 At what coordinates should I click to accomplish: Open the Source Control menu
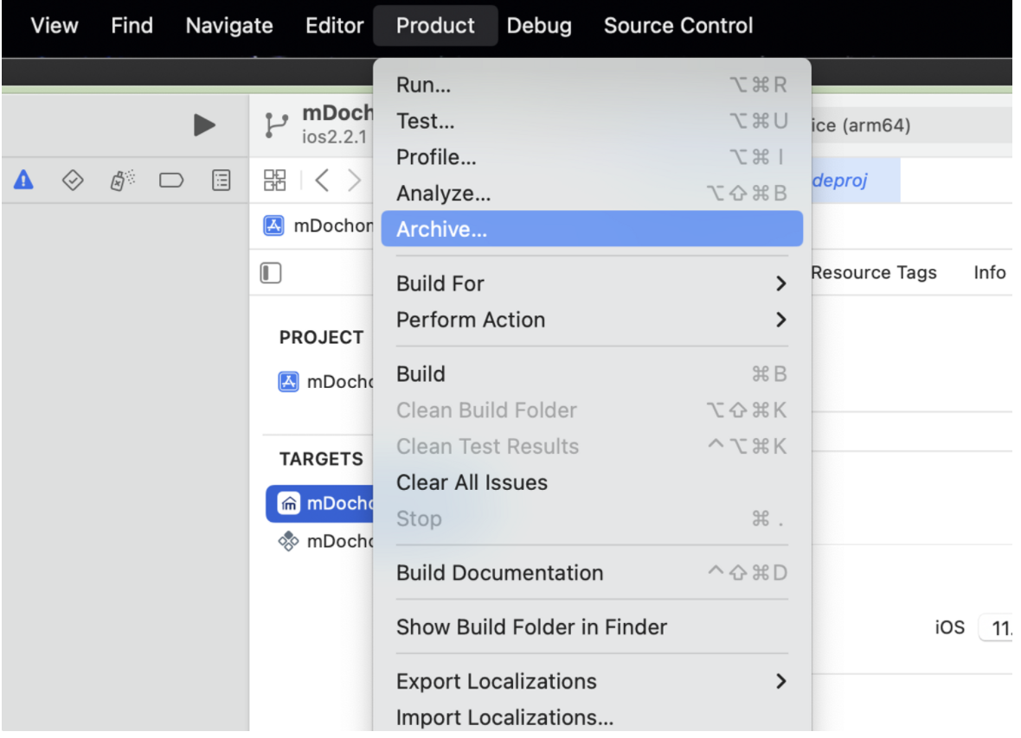point(677,25)
